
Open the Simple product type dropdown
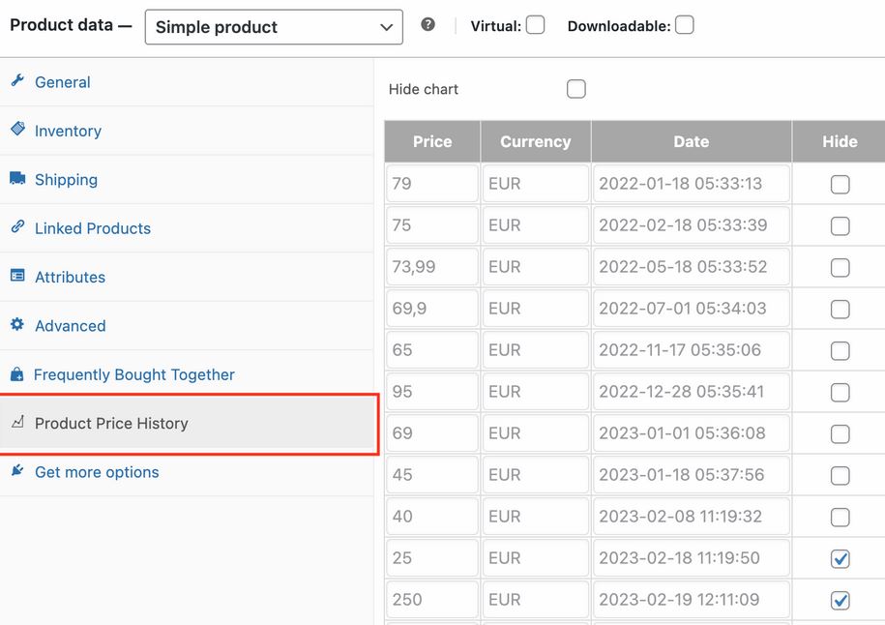coord(274,27)
